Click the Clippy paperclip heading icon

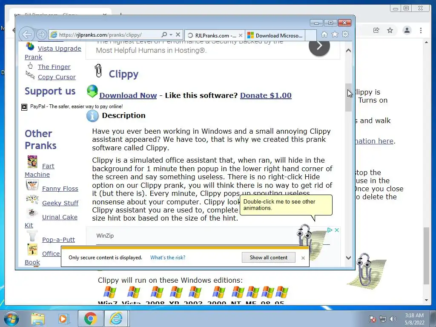pyautogui.click(x=98, y=71)
